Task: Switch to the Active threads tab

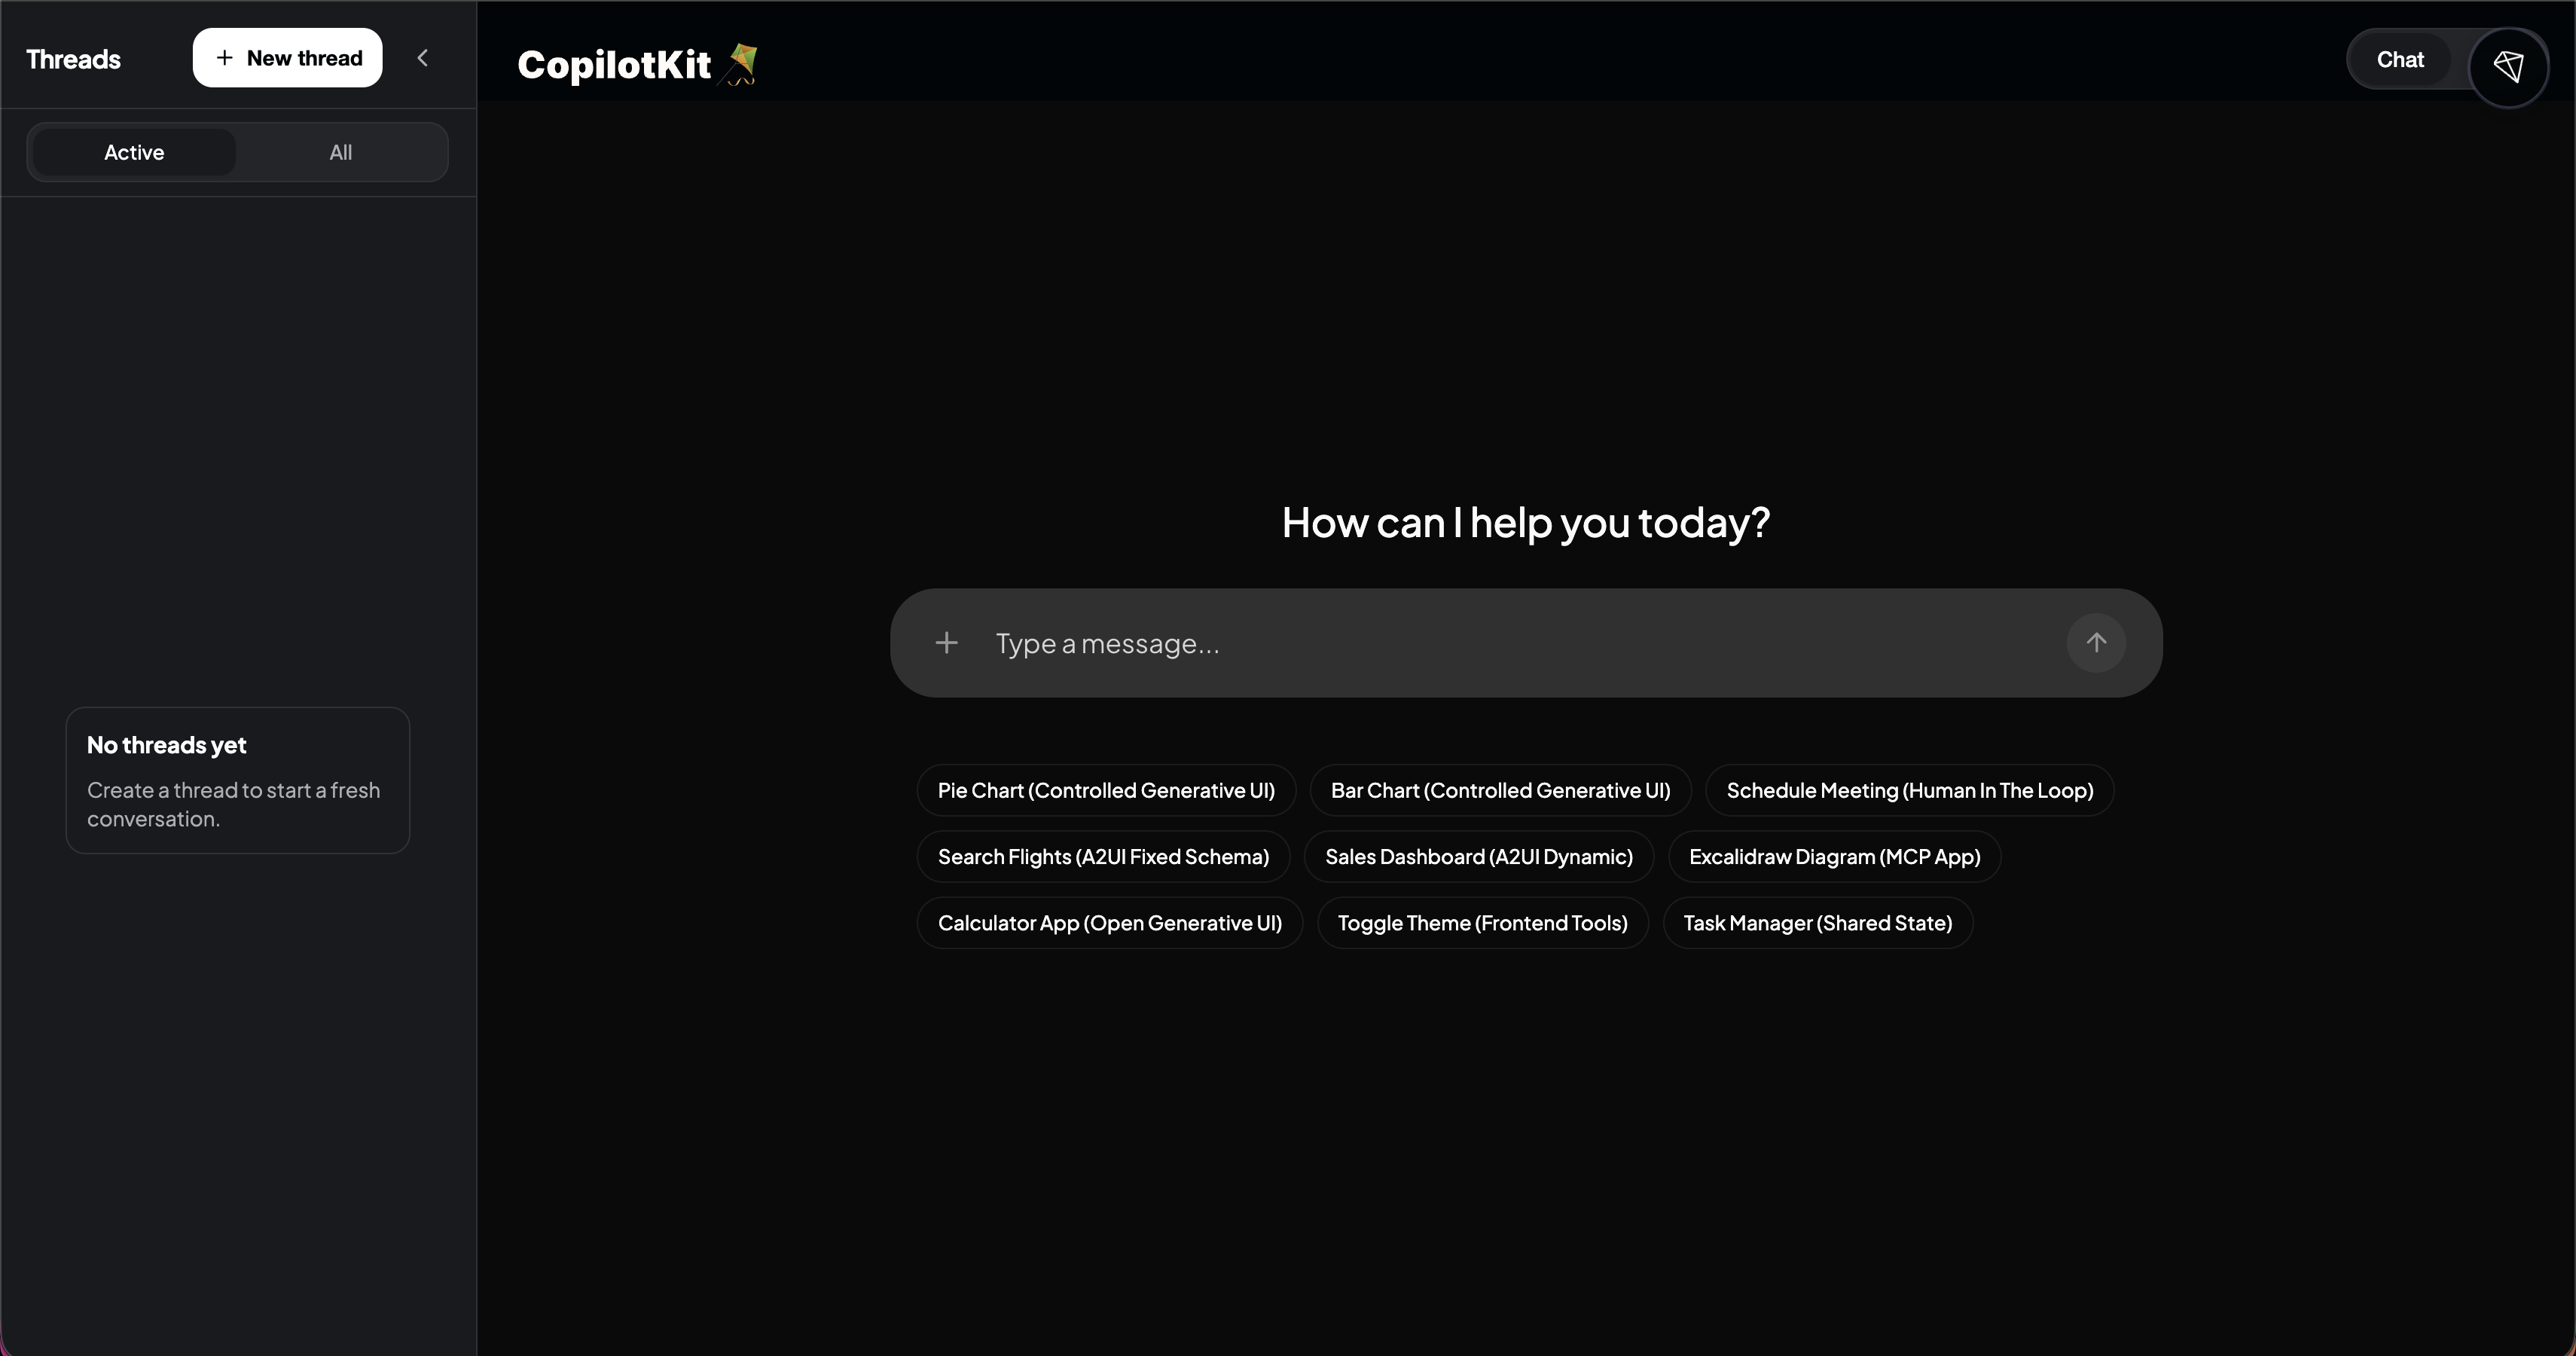Action: [x=134, y=152]
